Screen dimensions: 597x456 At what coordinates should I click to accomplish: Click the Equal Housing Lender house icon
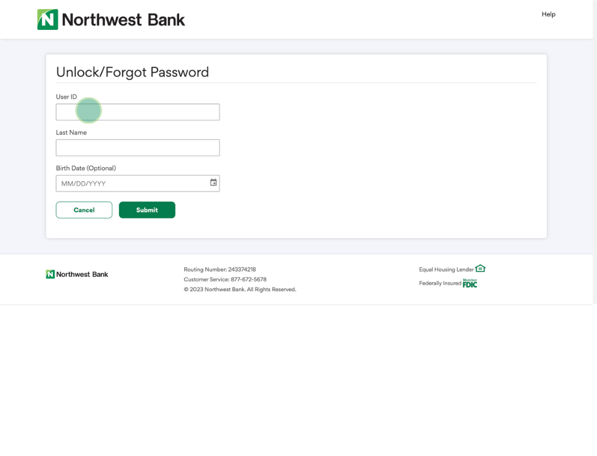pyautogui.click(x=481, y=269)
